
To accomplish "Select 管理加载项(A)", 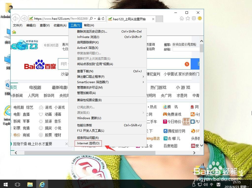I will tap(108, 93).
